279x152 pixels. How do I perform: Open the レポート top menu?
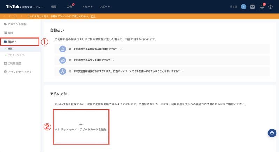coord(105,7)
